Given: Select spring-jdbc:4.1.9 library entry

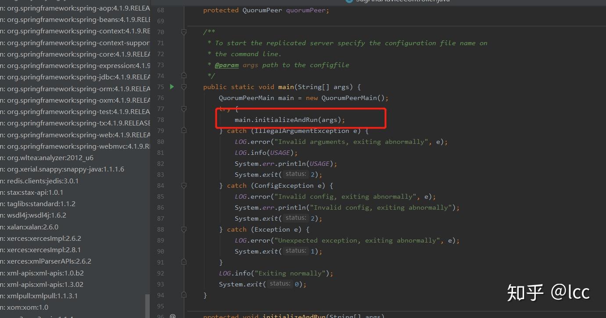Looking at the screenshot, I should coord(75,77).
